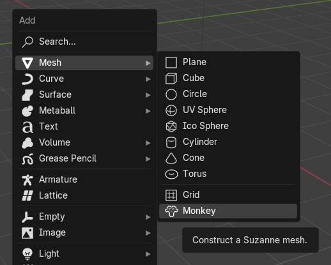
Task: Click the Lattice icon
Action: point(27,195)
